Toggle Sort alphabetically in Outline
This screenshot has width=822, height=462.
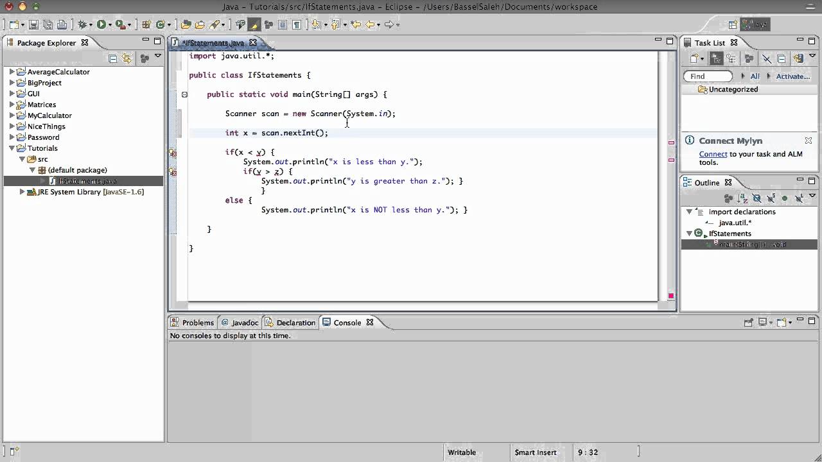(742, 199)
